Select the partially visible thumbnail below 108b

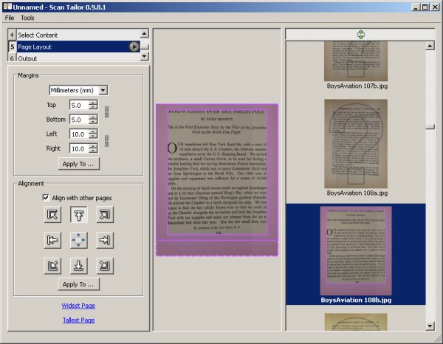[x=356, y=322]
